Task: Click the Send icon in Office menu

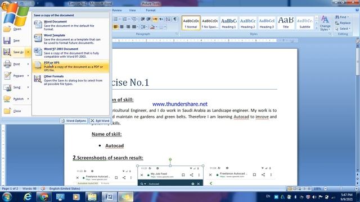Action: [x=7, y=88]
